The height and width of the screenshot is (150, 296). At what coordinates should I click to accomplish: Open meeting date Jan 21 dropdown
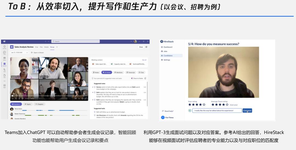(x=19, y=52)
